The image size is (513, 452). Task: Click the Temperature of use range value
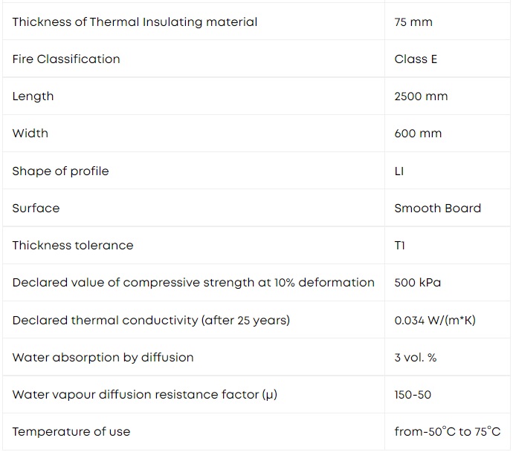[448, 431]
